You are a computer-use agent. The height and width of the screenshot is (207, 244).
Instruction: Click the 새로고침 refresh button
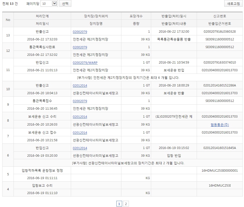(233, 3)
